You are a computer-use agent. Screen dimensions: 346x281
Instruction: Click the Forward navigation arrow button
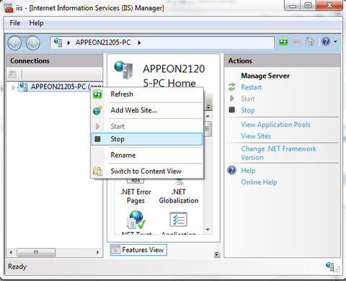pos(32,43)
